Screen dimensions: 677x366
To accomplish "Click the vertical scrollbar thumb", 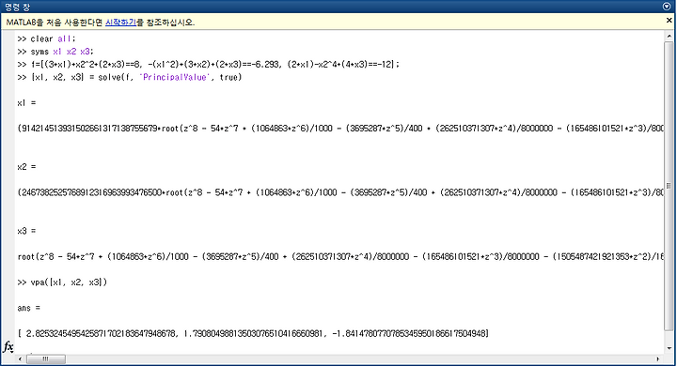I will 669,186.
